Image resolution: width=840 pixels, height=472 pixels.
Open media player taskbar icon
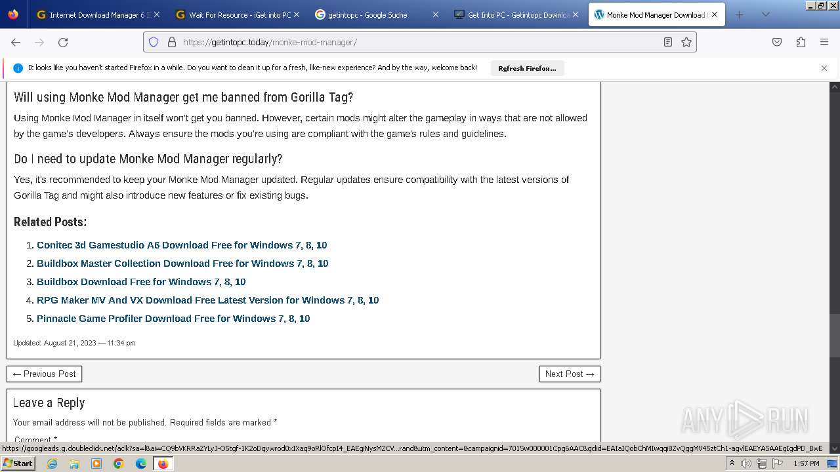[x=96, y=463]
